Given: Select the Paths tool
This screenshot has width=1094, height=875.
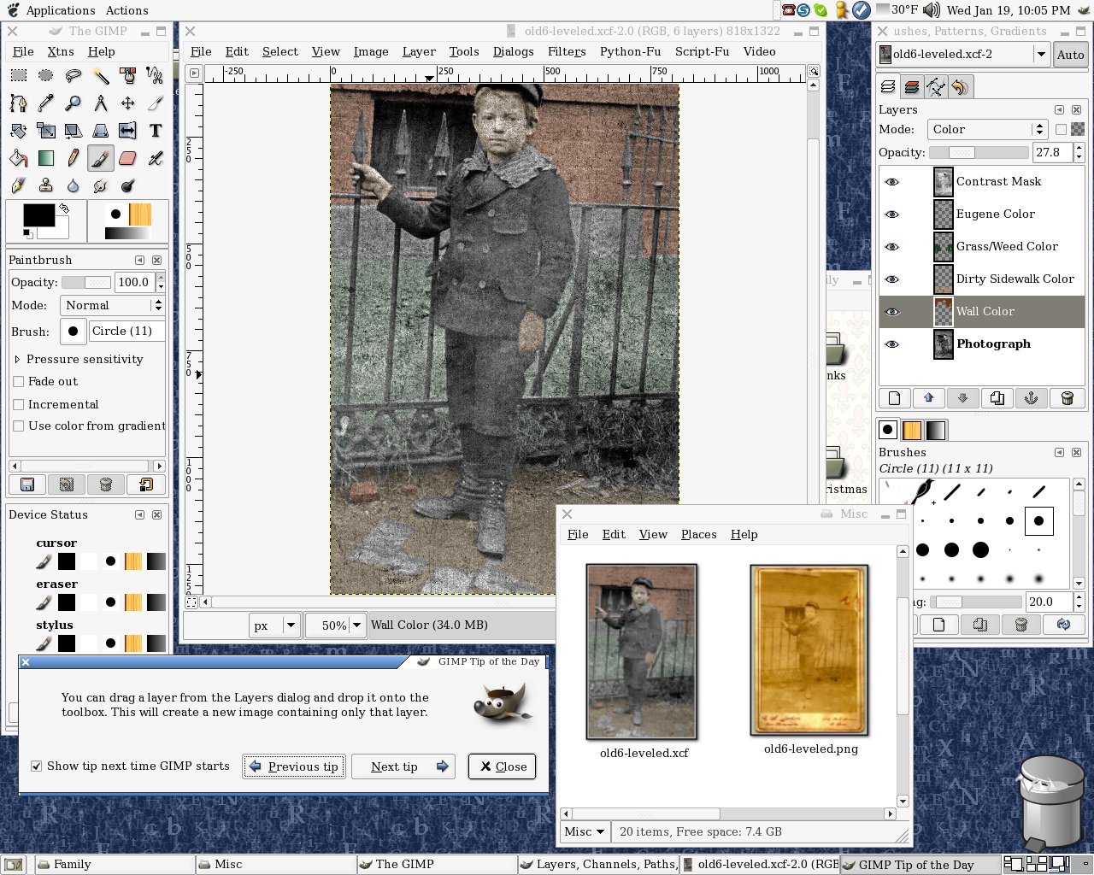Looking at the screenshot, I should (19, 103).
